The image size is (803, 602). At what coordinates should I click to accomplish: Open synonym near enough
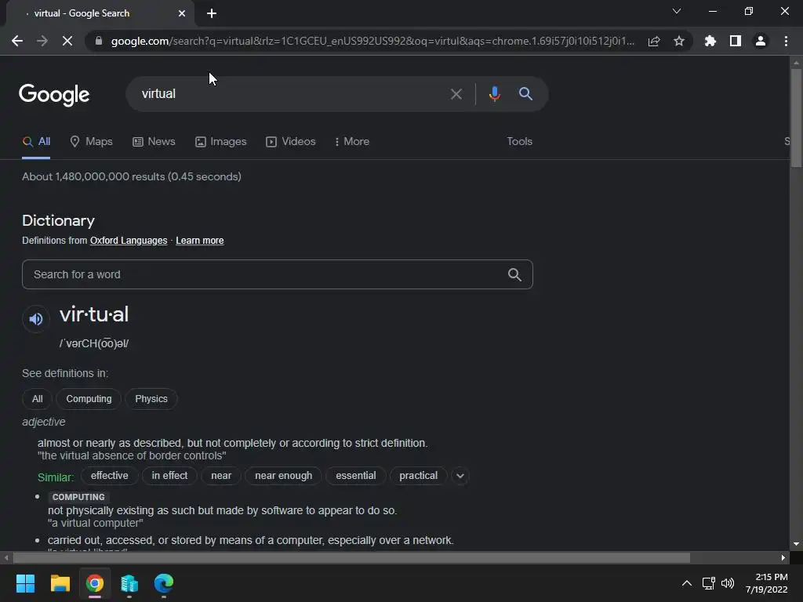coord(283,476)
